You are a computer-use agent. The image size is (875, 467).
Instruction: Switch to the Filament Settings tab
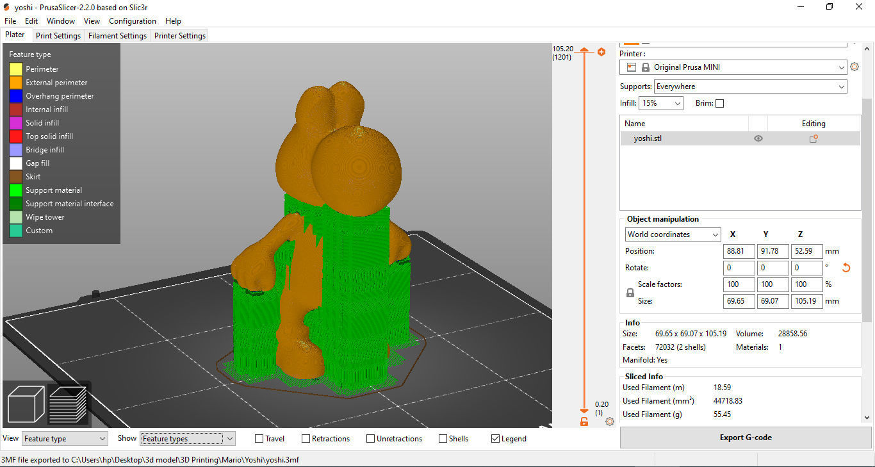click(x=118, y=36)
